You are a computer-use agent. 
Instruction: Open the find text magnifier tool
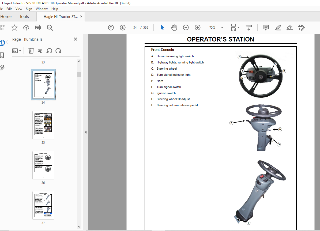[50, 28]
